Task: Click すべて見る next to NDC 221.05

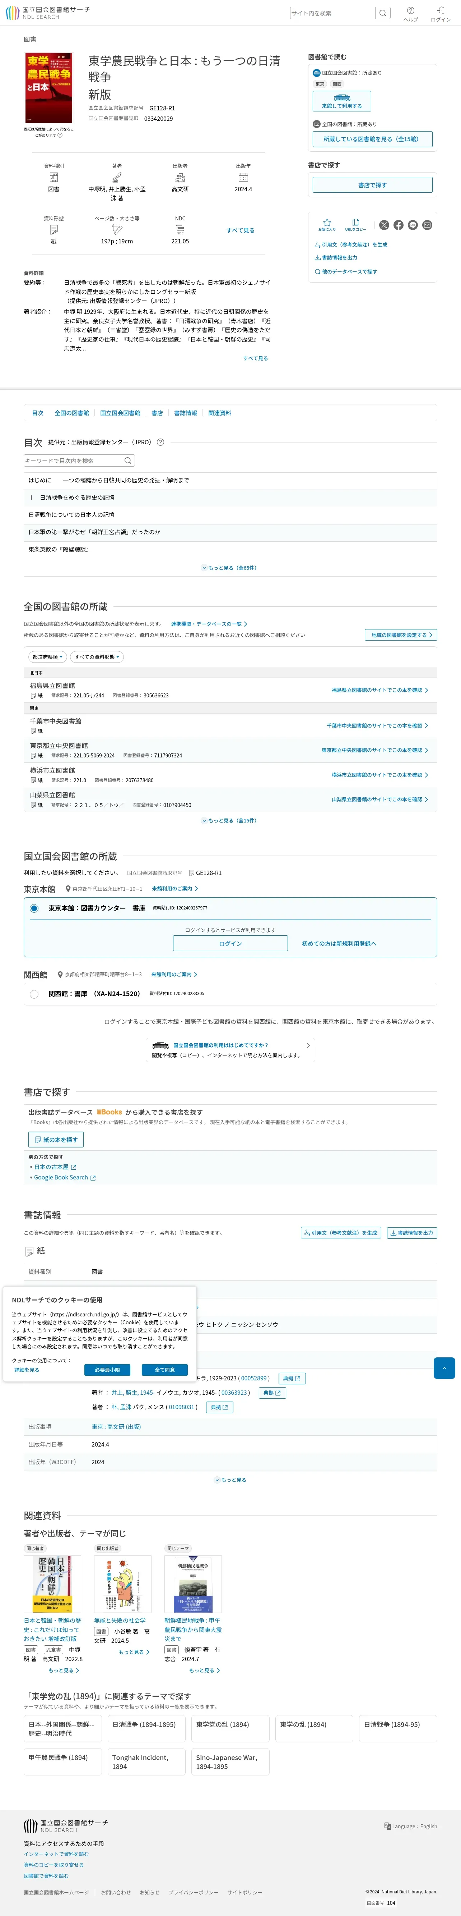Action: tap(241, 230)
